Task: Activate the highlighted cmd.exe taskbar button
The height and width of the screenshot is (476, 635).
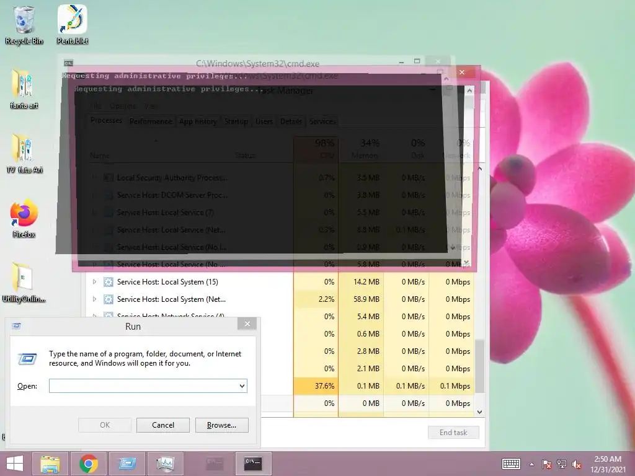Action: [x=253, y=464]
